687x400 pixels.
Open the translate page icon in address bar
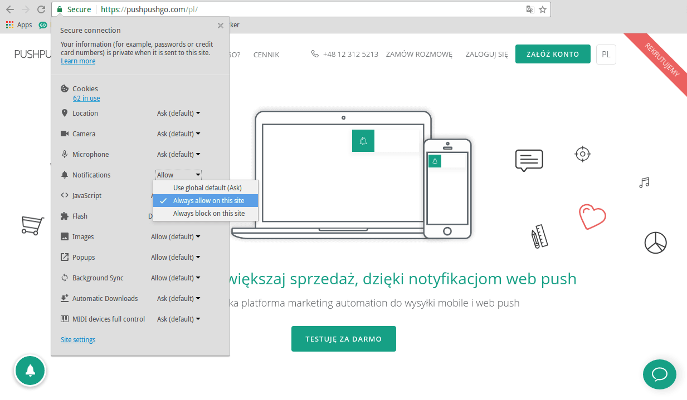tap(530, 9)
